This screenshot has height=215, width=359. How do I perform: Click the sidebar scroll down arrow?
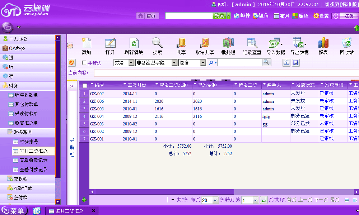(x=58, y=201)
